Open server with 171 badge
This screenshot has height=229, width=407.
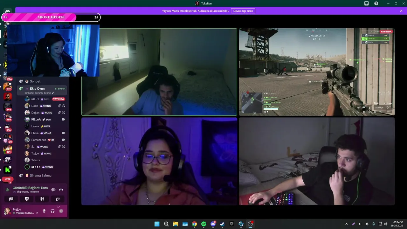pos(8,149)
